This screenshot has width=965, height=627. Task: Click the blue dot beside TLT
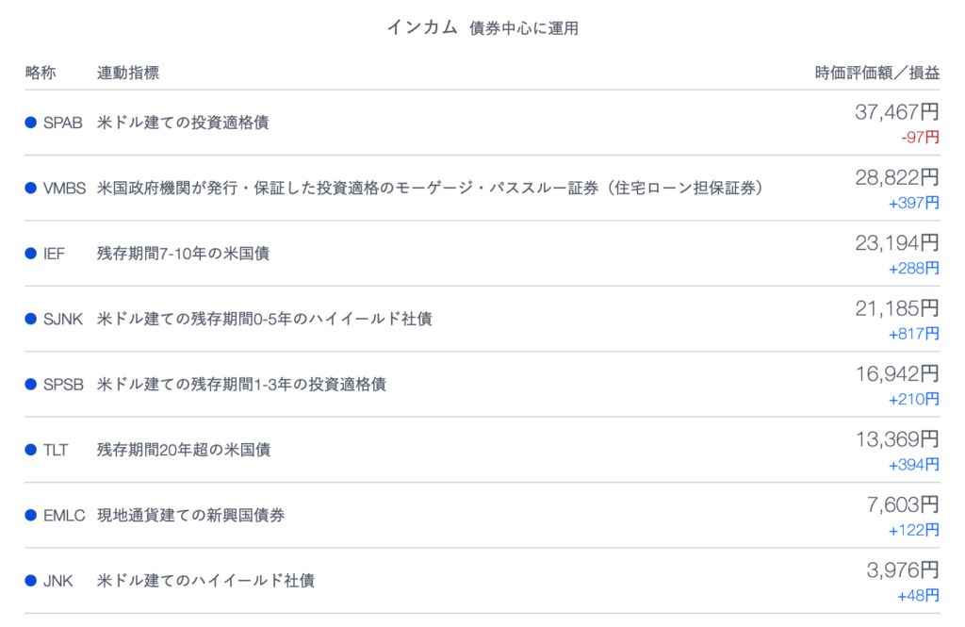click(x=31, y=450)
